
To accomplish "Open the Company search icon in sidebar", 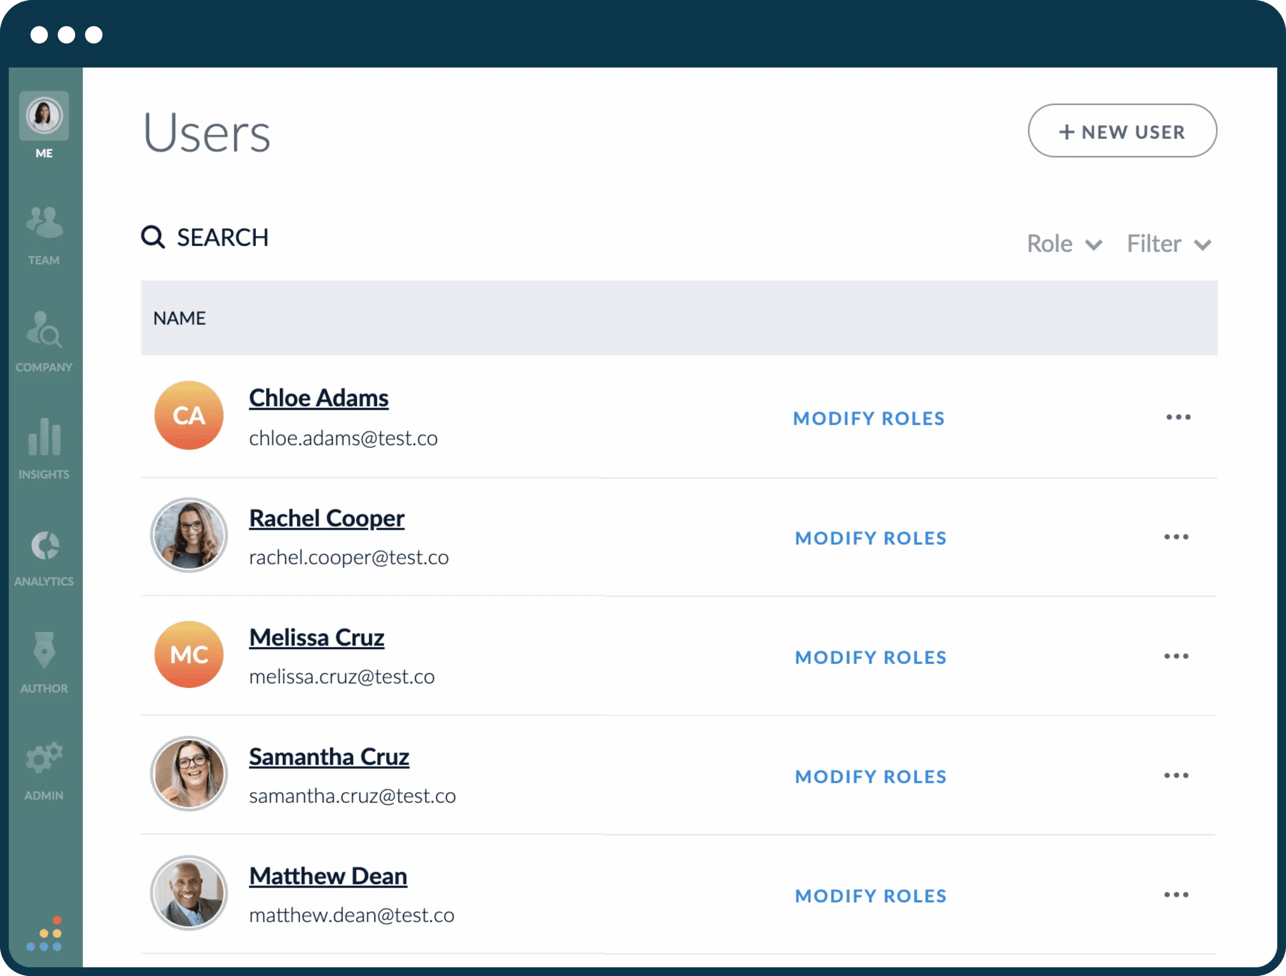I will [x=44, y=329].
